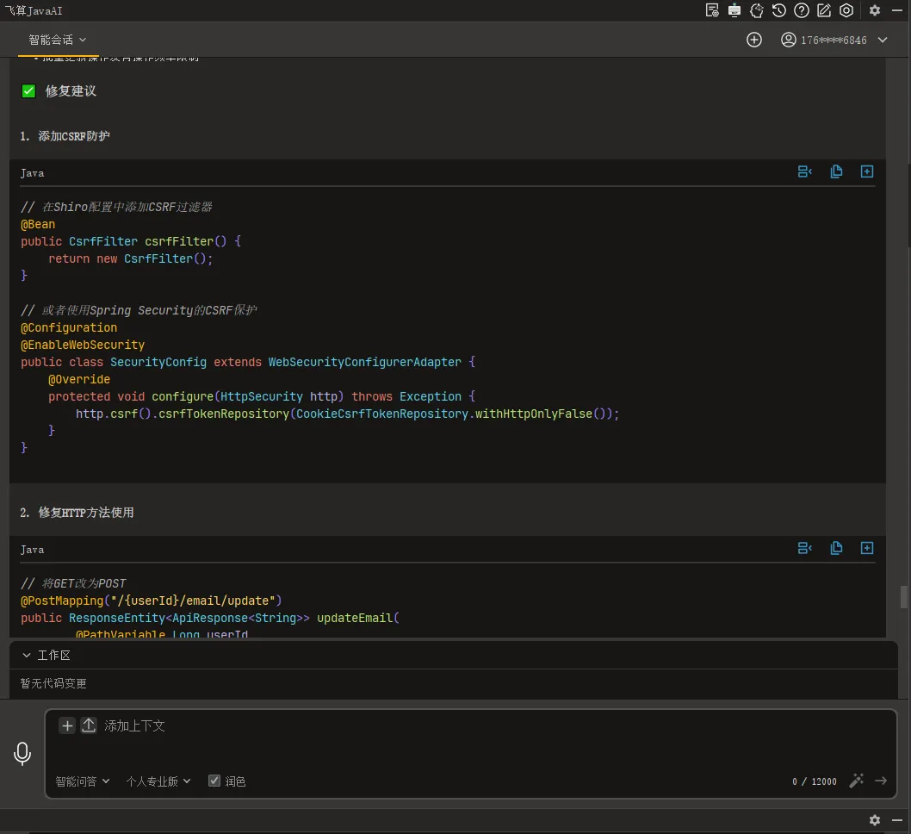The height and width of the screenshot is (834, 911).
Task: Copy code in the second Java block
Action: (x=836, y=548)
